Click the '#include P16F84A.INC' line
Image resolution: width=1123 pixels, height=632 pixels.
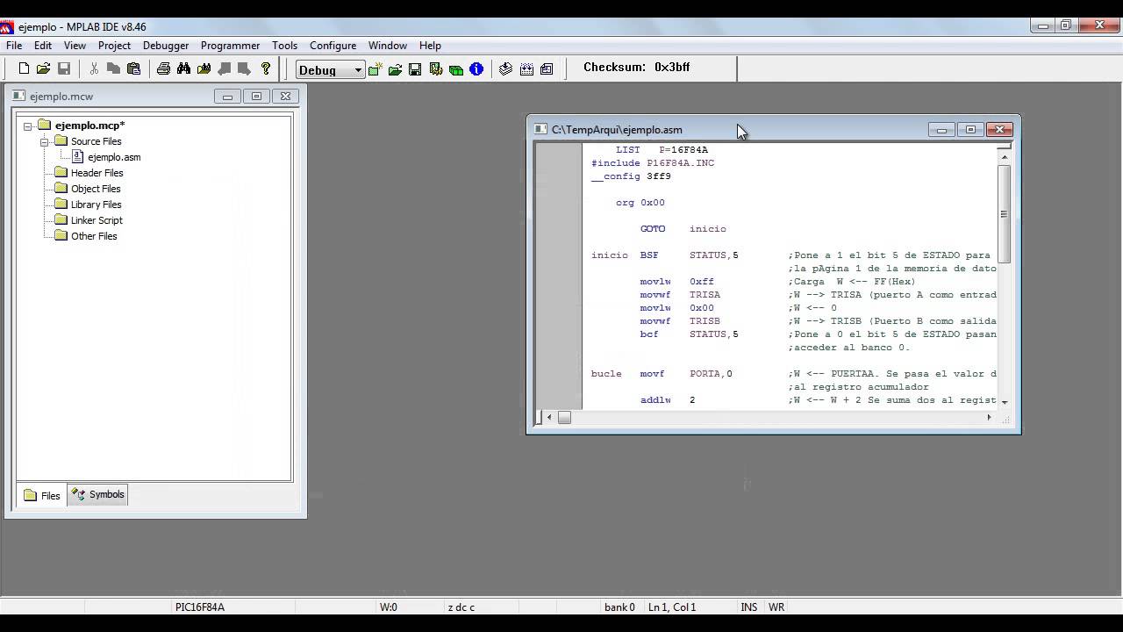pos(653,163)
